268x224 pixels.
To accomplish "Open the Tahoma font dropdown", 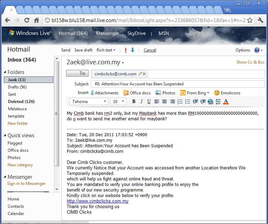I will click(89, 102).
